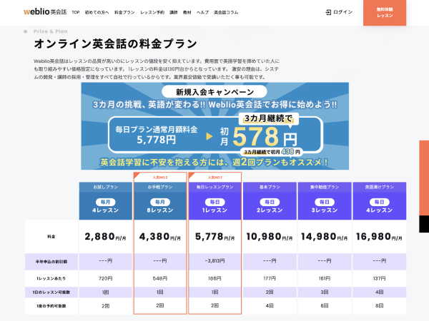Select the 毎日レッスンプラン purple header
Viewport: 429px width, 321px height.
[x=215, y=200]
